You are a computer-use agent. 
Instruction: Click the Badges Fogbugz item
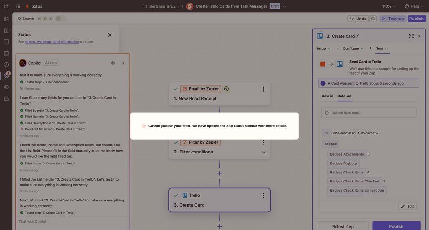coord(344,163)
